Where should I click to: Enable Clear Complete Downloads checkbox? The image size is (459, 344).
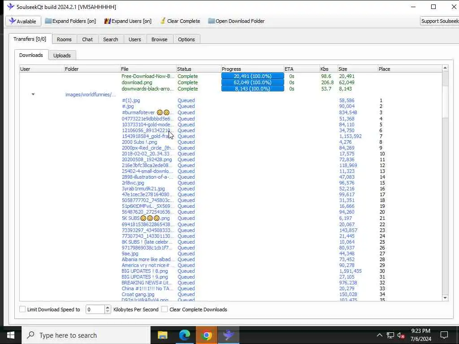tap(165, 309)
